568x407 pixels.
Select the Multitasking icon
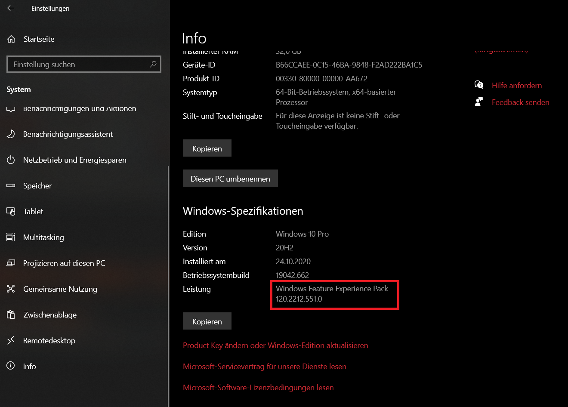11,237
